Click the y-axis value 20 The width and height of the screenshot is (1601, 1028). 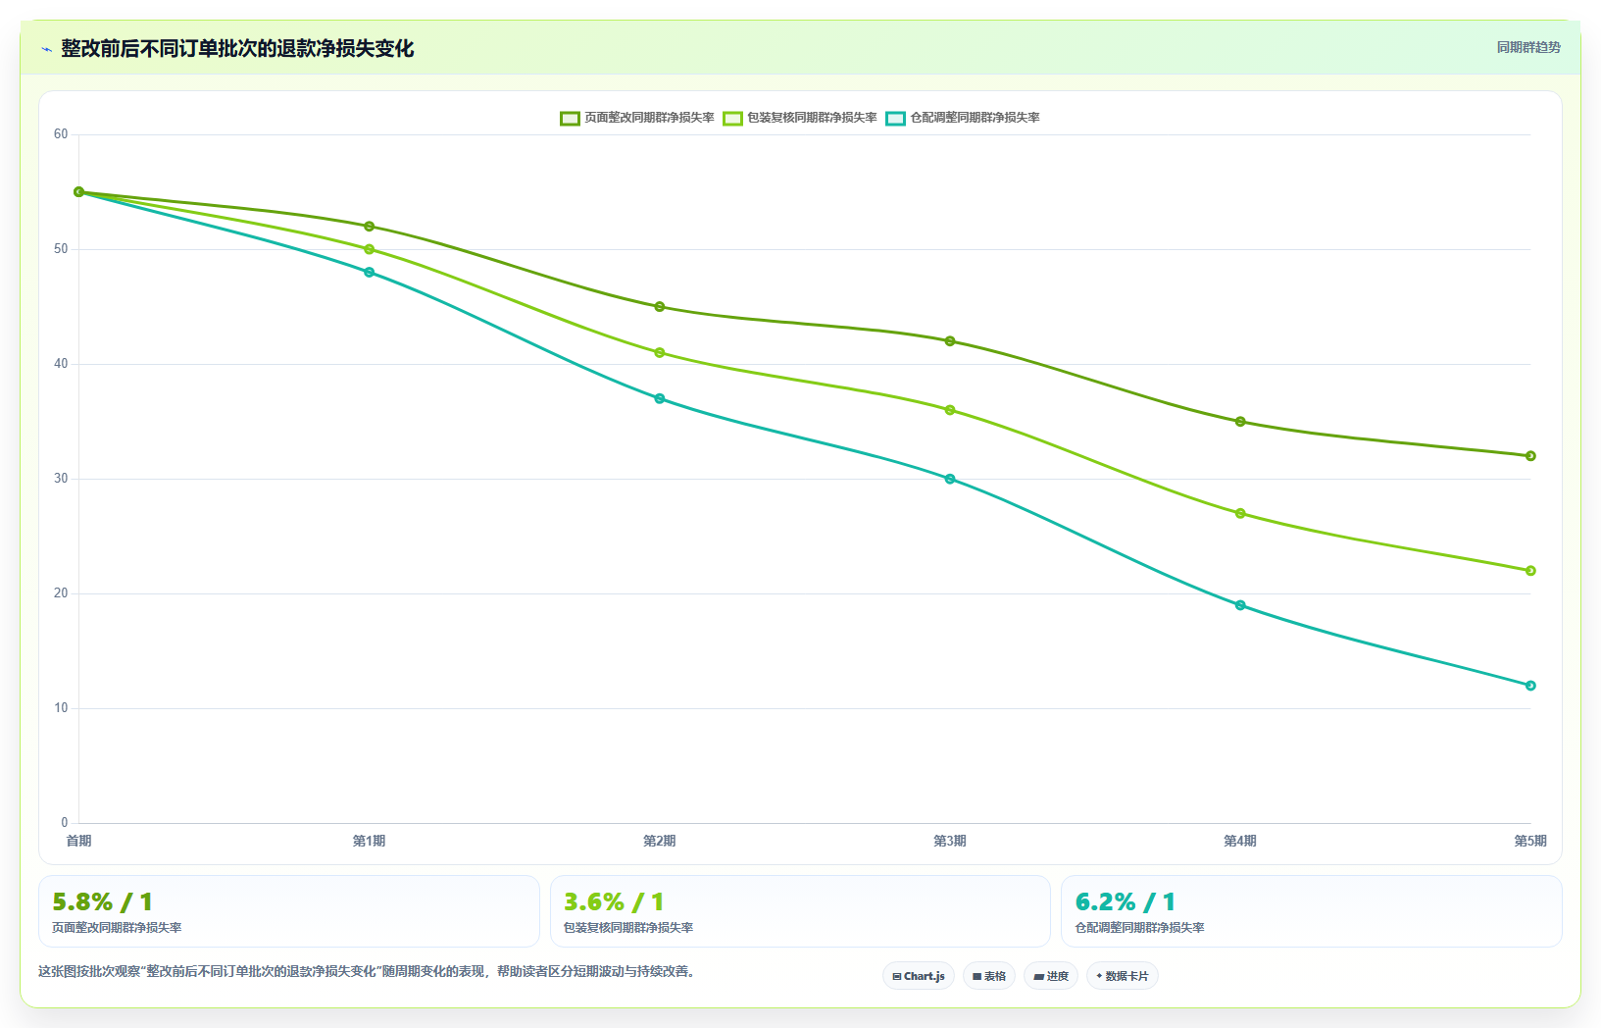tap(61, 593)
